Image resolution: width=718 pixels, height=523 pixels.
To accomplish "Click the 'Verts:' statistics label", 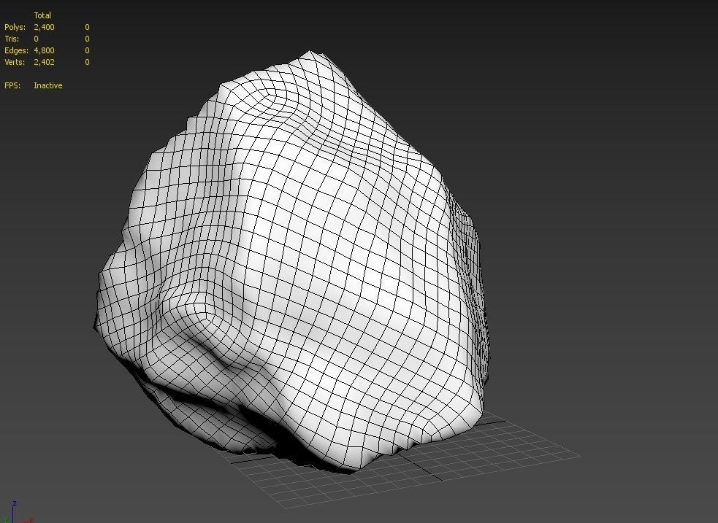I will click(15, 62).
